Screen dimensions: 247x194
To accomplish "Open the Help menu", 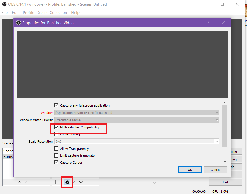I will coord(75,13).
